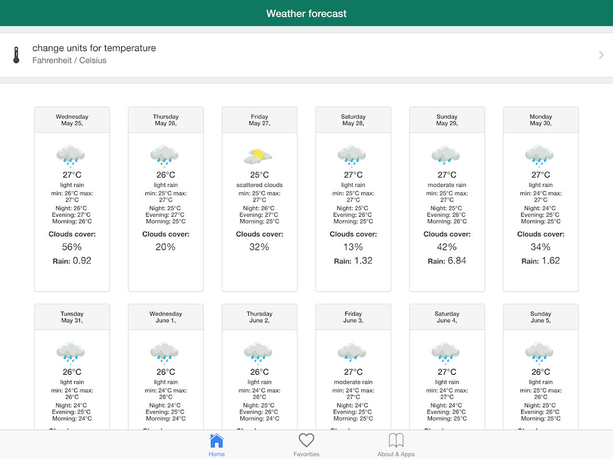
Task: Select the Sunday June 5 card header
Action: pos(541,317)
